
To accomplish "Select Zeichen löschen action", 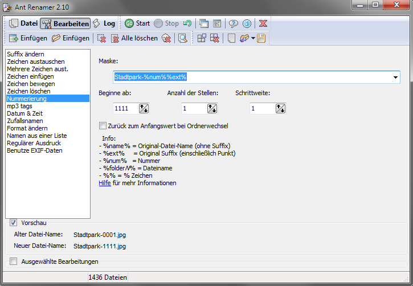I will 48,91.
